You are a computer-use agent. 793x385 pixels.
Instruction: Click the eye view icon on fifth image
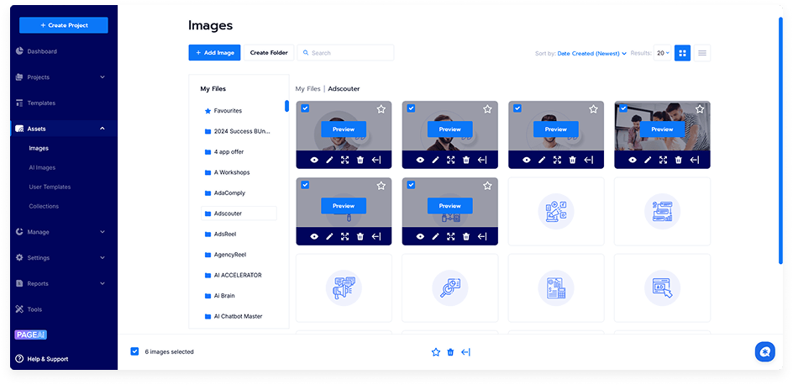pyautogui.click(x=314, y=237)
